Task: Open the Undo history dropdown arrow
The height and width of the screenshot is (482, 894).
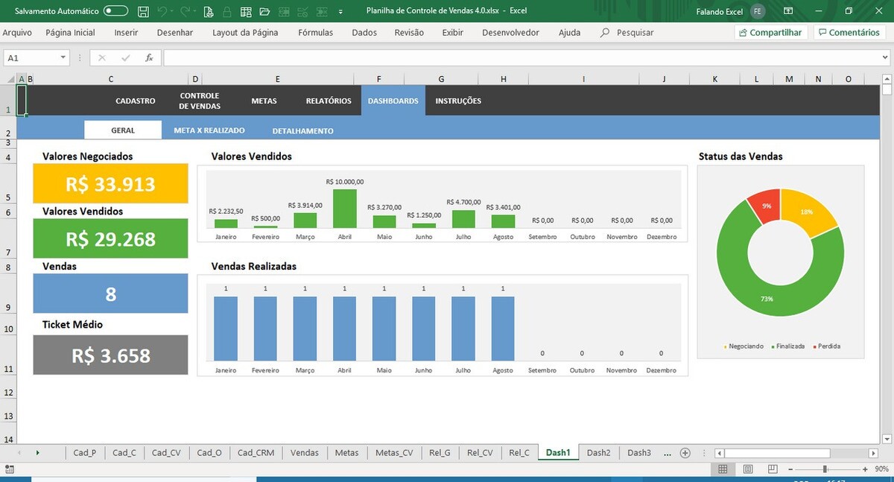Action: pos(172,11)
